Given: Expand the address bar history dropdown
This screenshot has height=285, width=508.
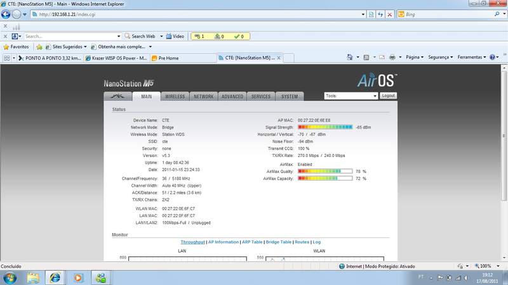Looking at the screenshot, I should (363, 14).
